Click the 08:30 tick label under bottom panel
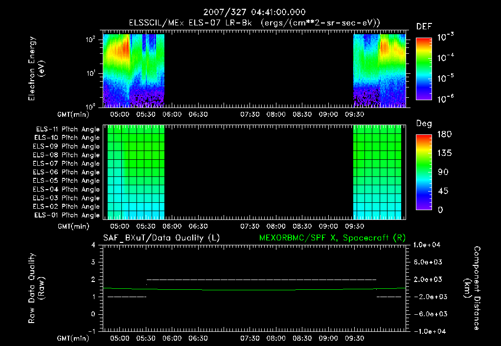This screenshot has height=346, width=501. click(302, 338)
